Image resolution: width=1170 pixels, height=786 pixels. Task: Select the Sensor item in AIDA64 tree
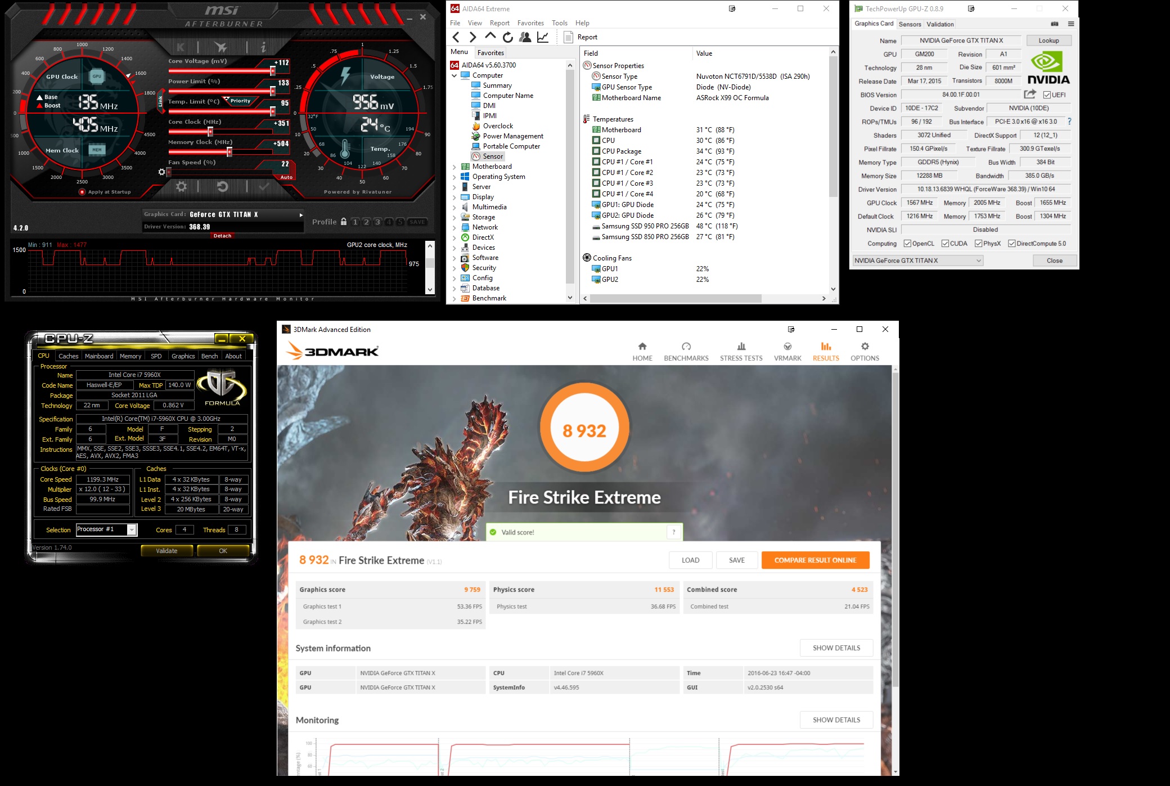tap(487, 156)
